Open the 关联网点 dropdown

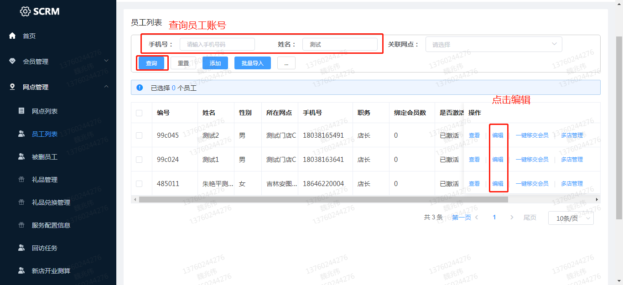click(x=493, y=44)
